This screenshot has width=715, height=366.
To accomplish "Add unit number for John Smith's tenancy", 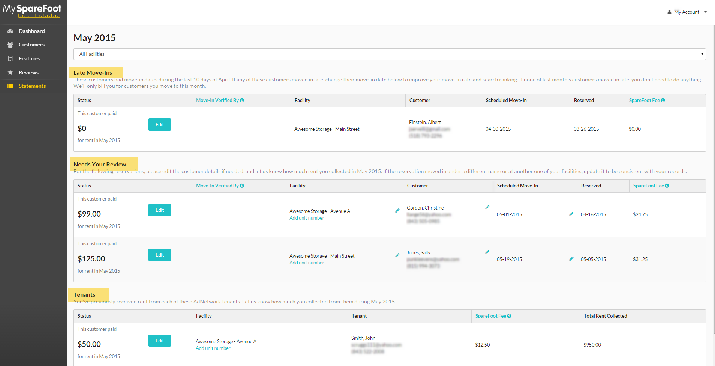I will (x=213, y=348).
